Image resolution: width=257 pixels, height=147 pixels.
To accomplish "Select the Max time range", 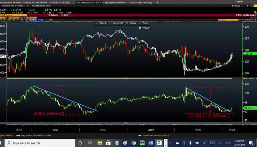I will (26, 20).
